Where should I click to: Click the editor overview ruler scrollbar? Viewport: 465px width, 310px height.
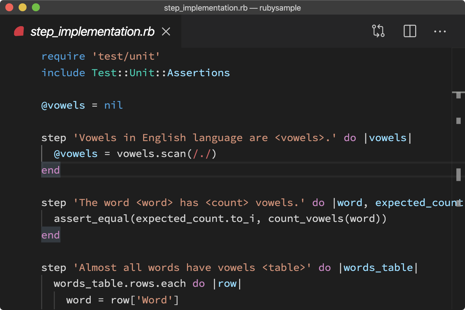(x=458, y=179)
